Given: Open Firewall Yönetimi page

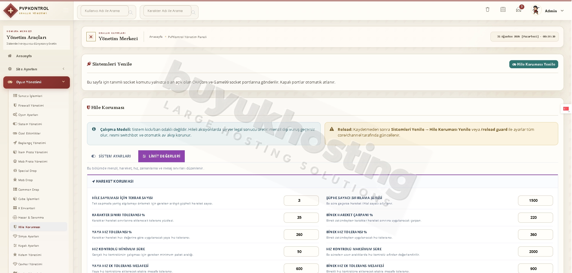Looking at the screenshot, I should tap(38, 105).
